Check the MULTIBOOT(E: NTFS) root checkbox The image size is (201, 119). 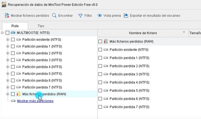click(7, 33)
